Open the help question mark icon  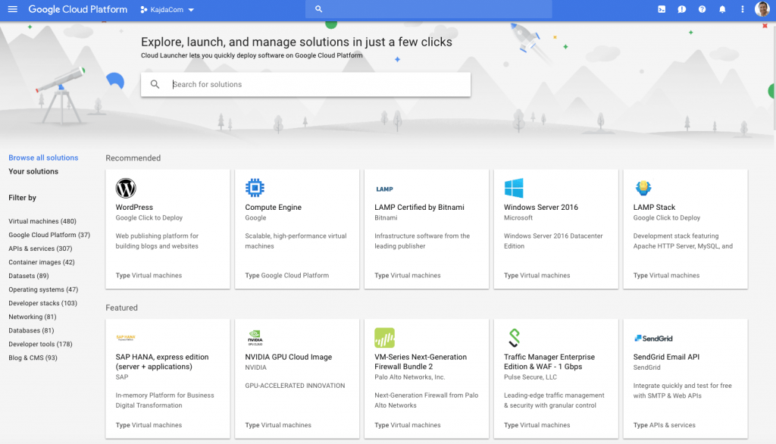point(702,9)
